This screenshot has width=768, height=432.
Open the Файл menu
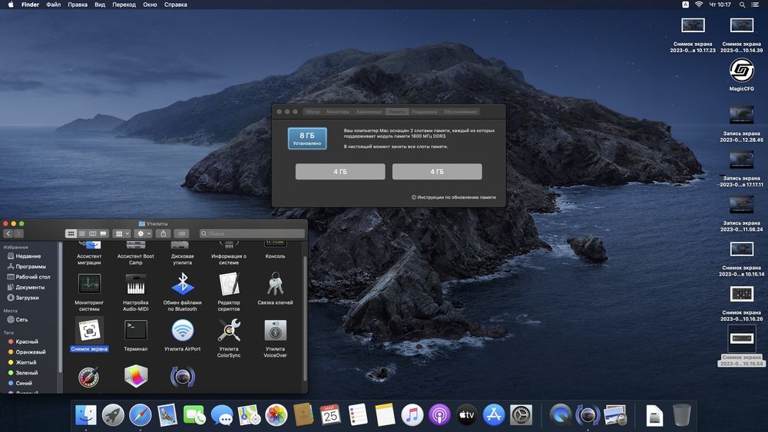click(54, 5)
